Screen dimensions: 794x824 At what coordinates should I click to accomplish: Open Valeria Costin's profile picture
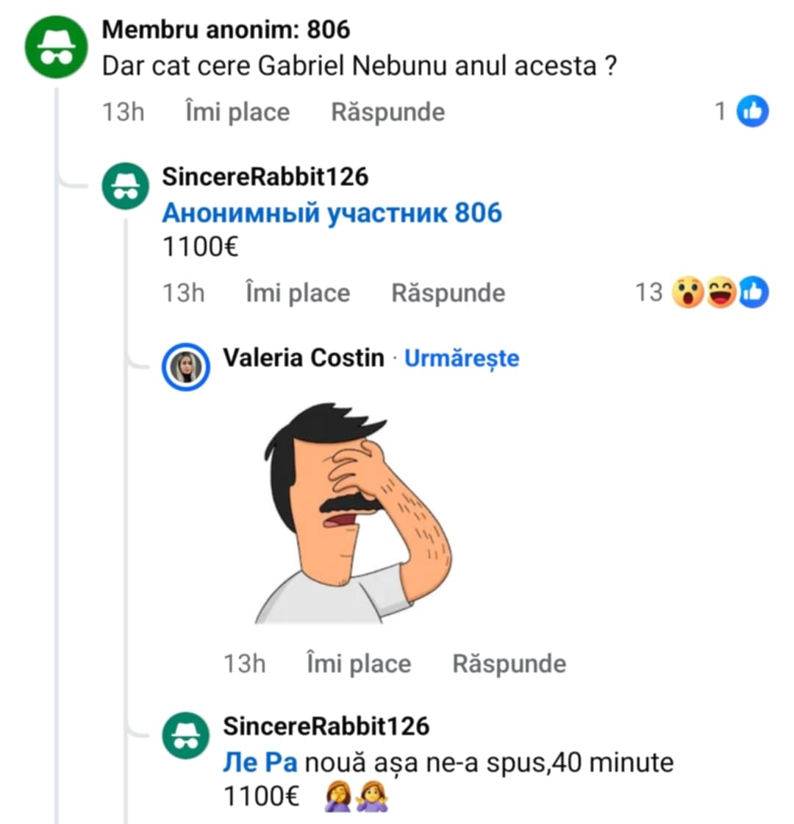coord(185,366)
